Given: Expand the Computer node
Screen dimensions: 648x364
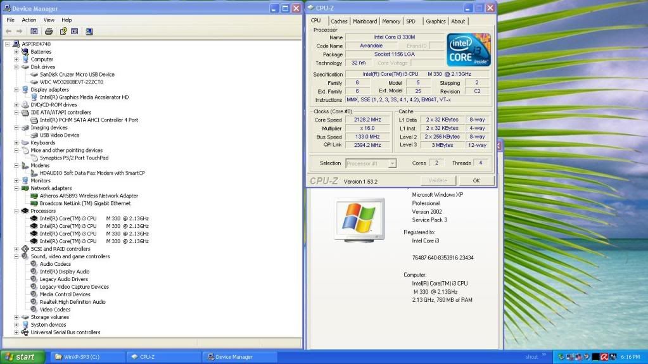Looking at the screenshot, I should (x=16, y=59).
